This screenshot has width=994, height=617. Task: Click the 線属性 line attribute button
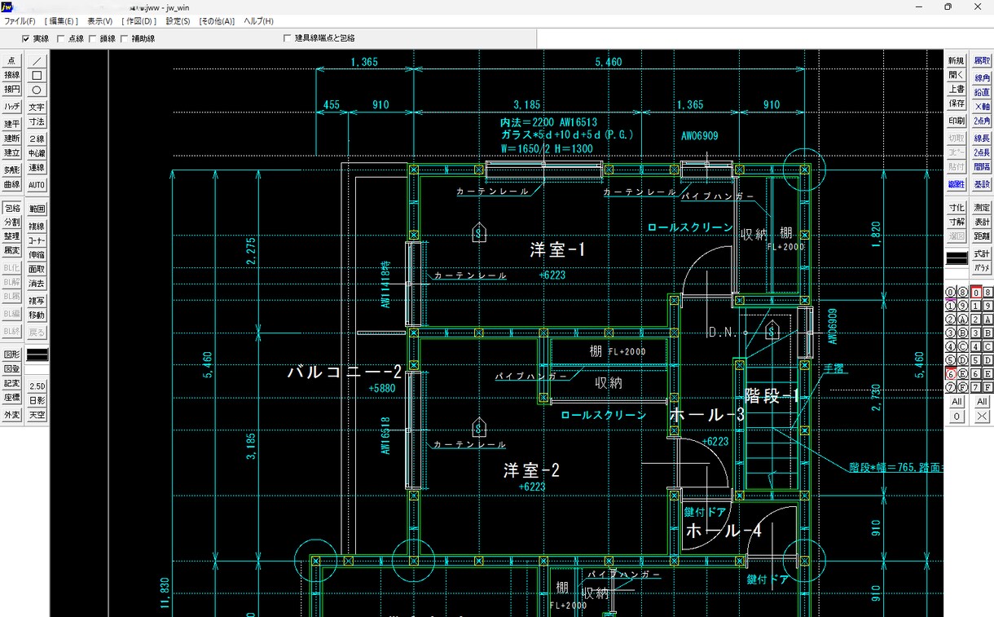coord(957,185)
